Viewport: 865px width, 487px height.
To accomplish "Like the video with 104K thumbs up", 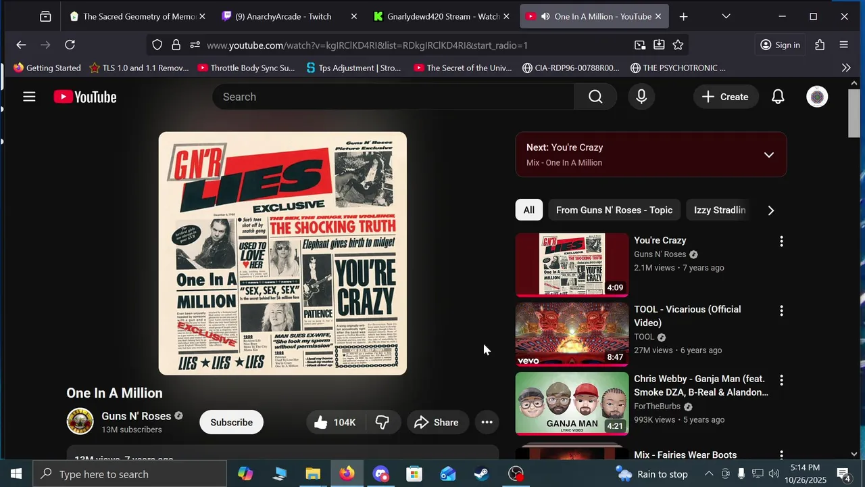I will [335, 422].
